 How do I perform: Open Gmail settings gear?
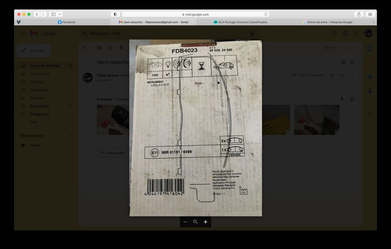coord(345,33)
